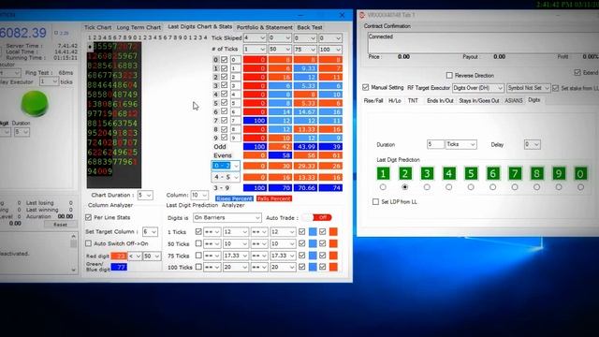The height and width of the screenshot is (337, 599).
Task: Click green digit 1 prediction button
Action: tap(383, 174)
